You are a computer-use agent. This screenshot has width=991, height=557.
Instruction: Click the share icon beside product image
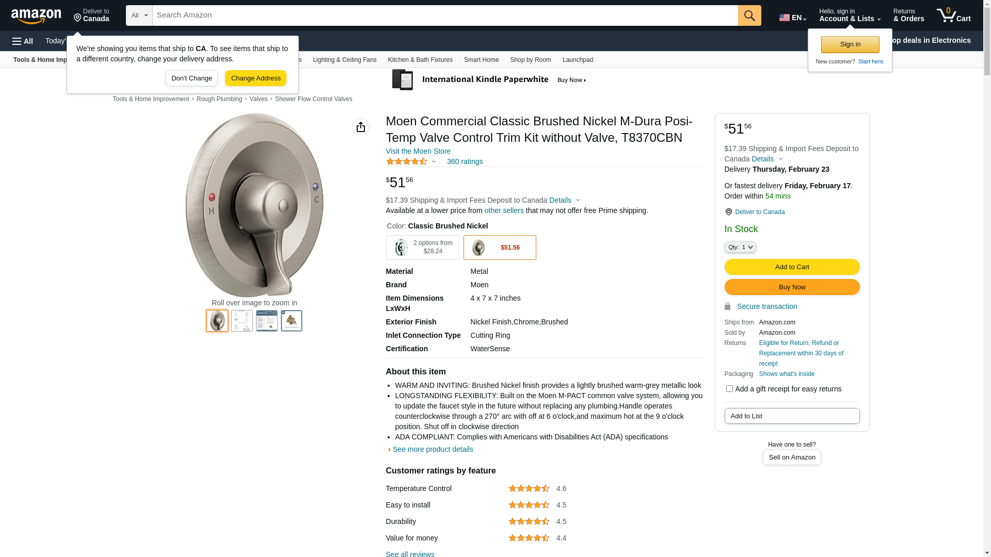click(361, 127)
